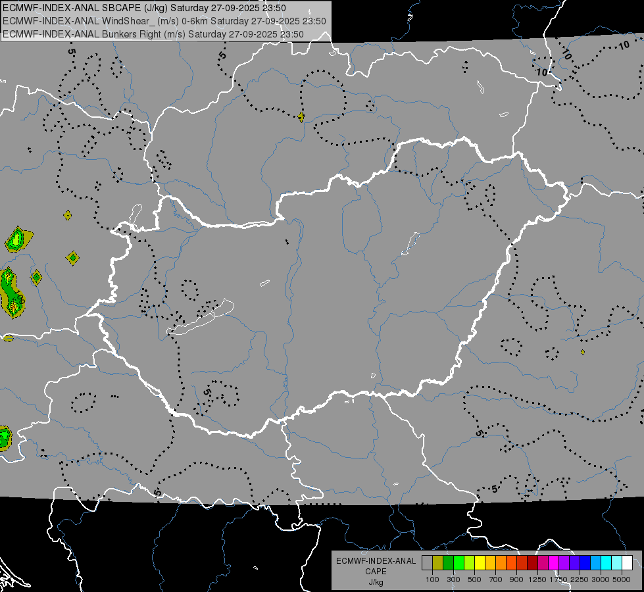Click the CAPE label in the legend

376,572
